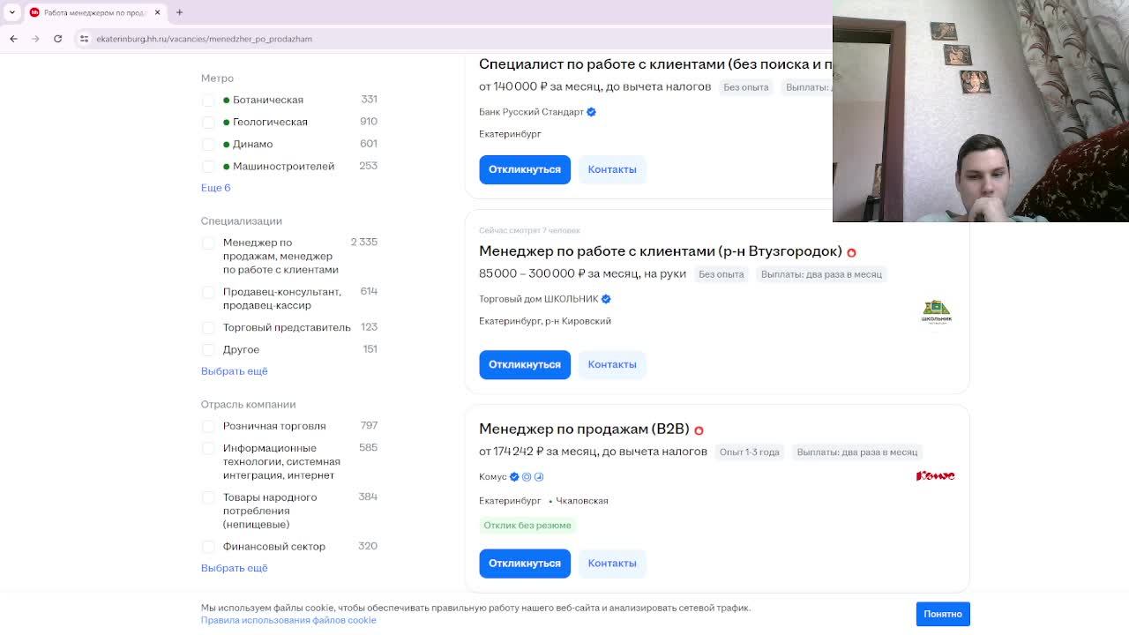Click the red hot-vacancy icon beside Менеджер по продажам (B2B)
This screenshot has height=635, width=1129.
[x=699, y=430]
